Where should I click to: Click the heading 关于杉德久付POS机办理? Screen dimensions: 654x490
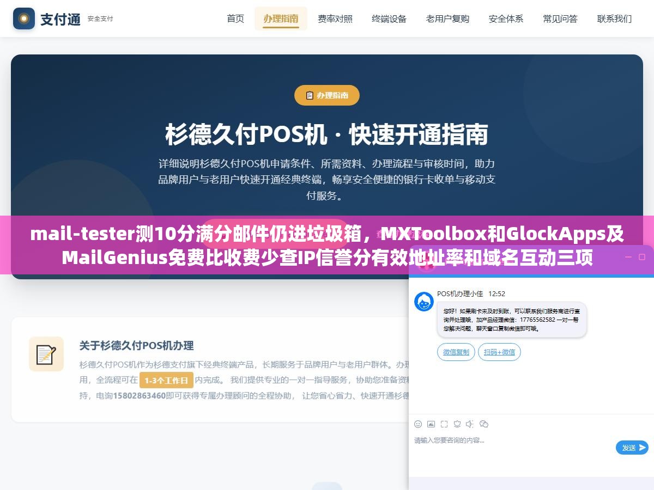[136, 345]
